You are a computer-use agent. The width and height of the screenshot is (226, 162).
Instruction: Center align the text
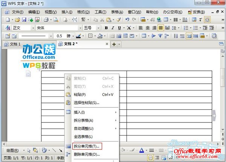[147, 28]
